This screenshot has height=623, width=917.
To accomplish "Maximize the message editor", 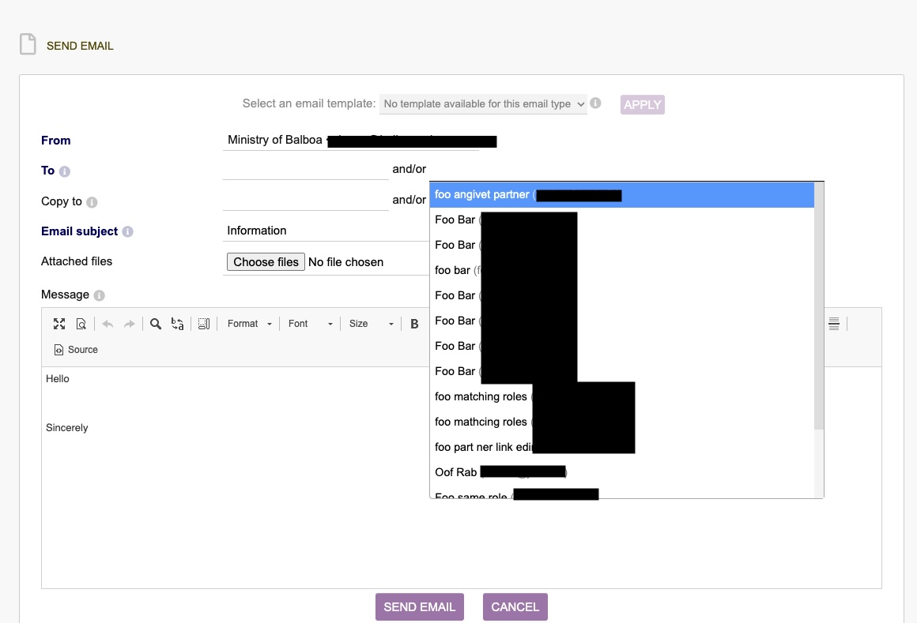I will click(x=59, y=324).
